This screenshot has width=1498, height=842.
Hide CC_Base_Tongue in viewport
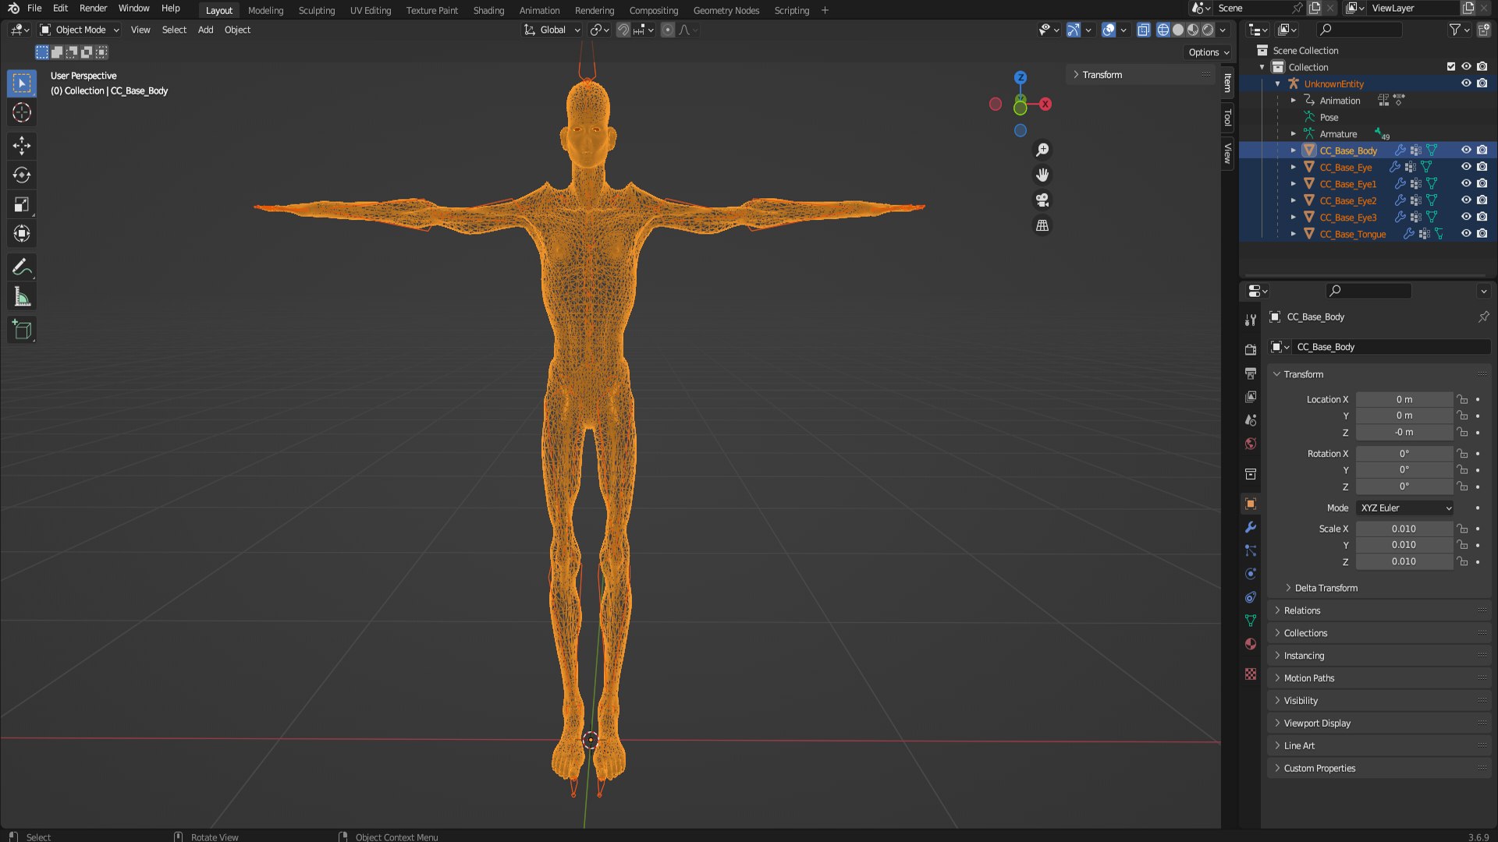1466,234
